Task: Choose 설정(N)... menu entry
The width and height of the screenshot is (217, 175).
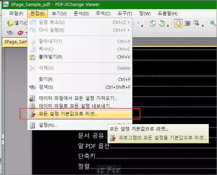Action: click(x=80, y=125)
